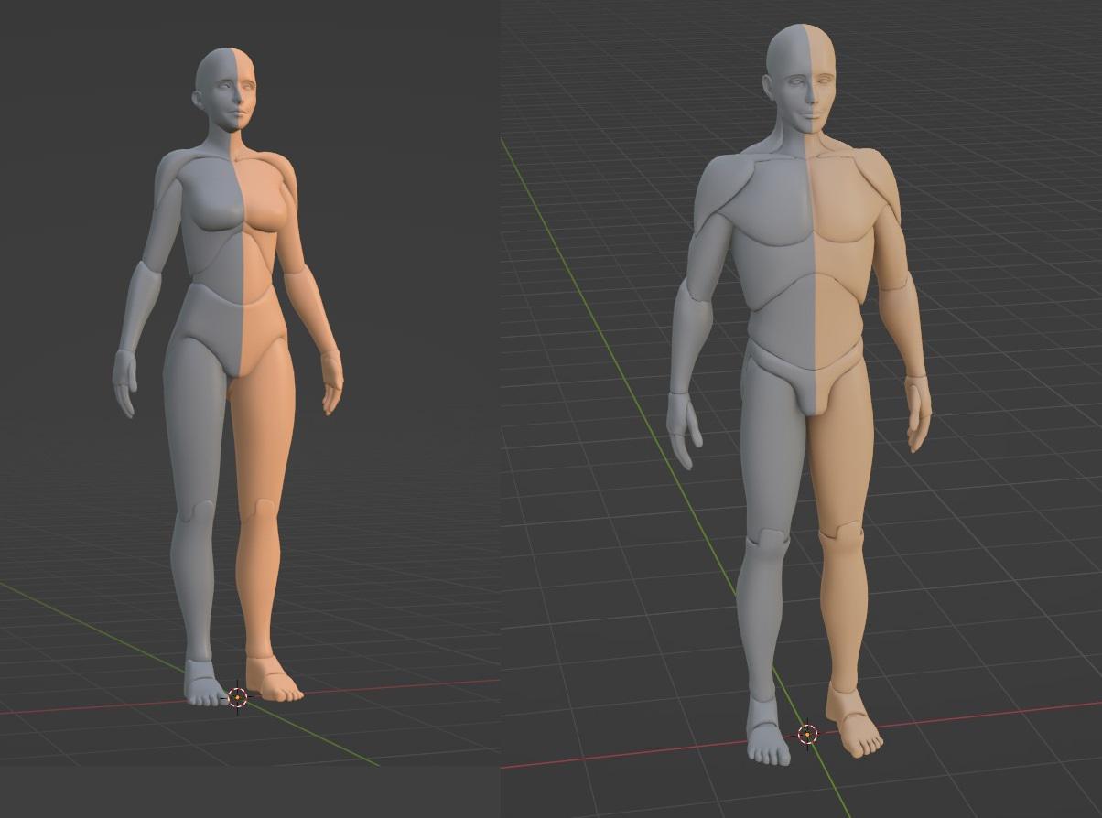This screenshot has width=1102, height=818.
Task: Select the female model's orange thigh
Action: (263, 430)
